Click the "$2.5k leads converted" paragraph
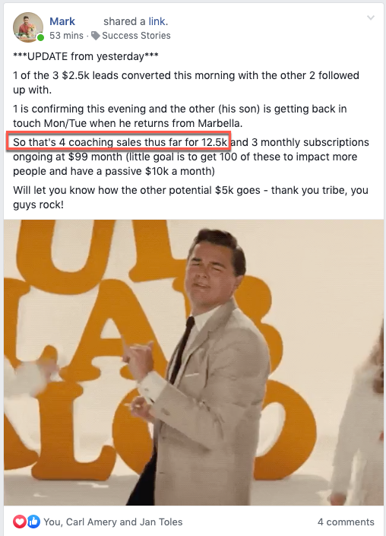 [x=186, y=82]
